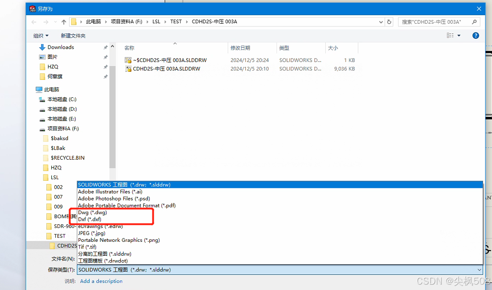This screenshot has height=290, width=492.
Task: Click 项目资料A (F:) in the breadcrumb
Action: [127, 22]
